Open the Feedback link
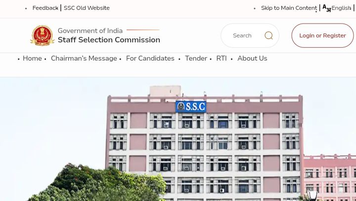 point(45,8)
